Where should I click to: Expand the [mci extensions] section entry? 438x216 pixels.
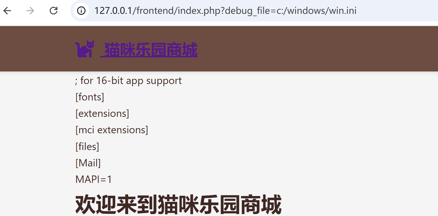point(112,130)
